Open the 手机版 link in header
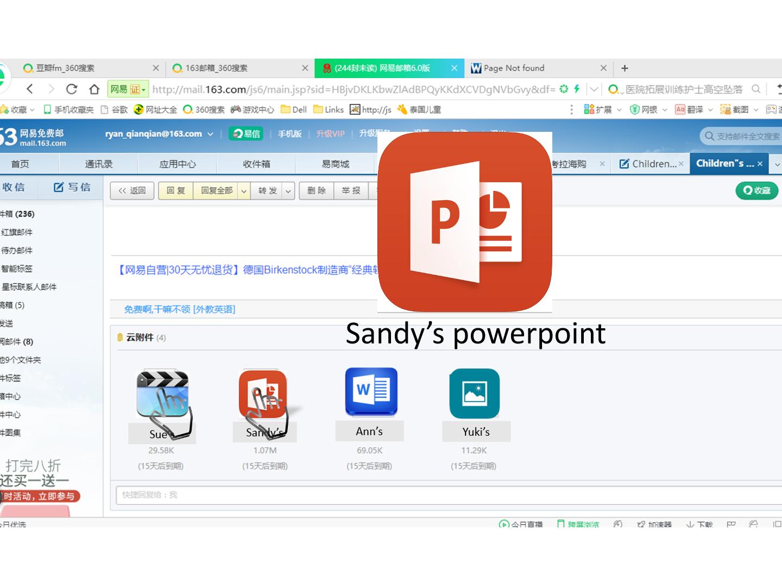 tap(289, 134)
